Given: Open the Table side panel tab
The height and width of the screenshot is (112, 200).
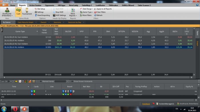Looking at the screenshot, I should tap(197, 33).
